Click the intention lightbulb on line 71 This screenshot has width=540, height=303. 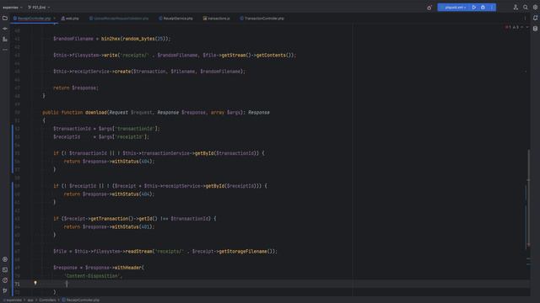35,283
